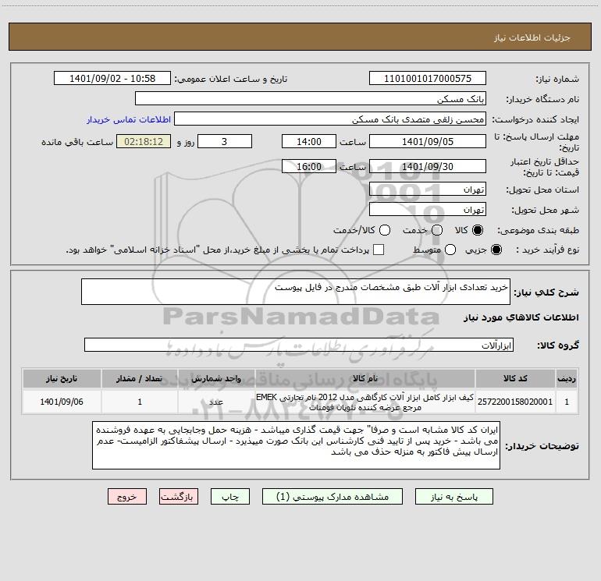Click the نام کالا column header
Screen dimensions: 601x581
[365, 378]
